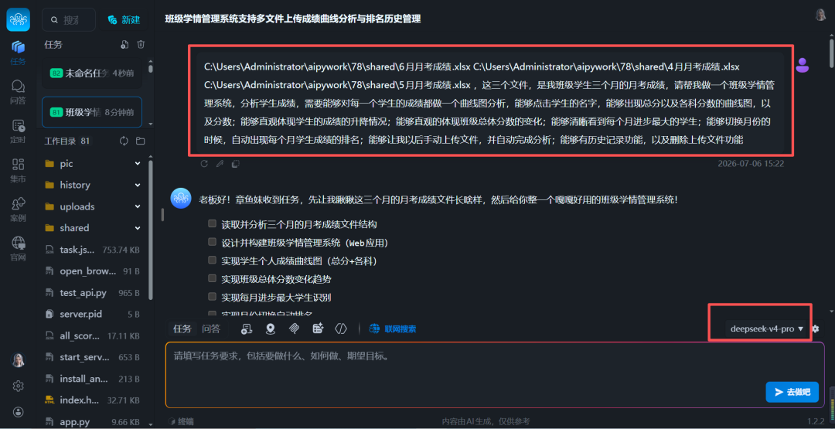This screenshot has height=429, width=835.
Task: Check 设计并构建班级学情管理系统 checkbox
Action: pos(213,242)
